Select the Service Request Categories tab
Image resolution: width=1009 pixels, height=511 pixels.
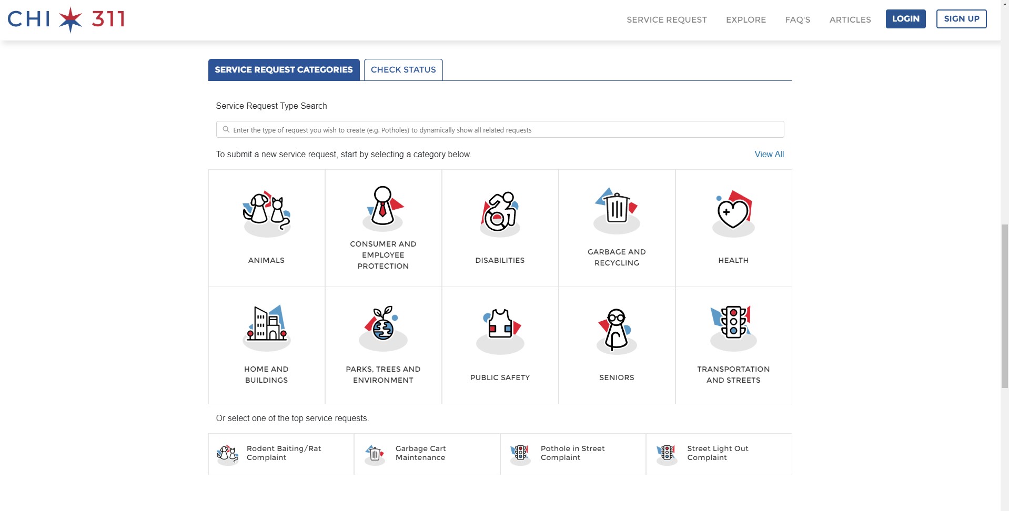point(284,70)
